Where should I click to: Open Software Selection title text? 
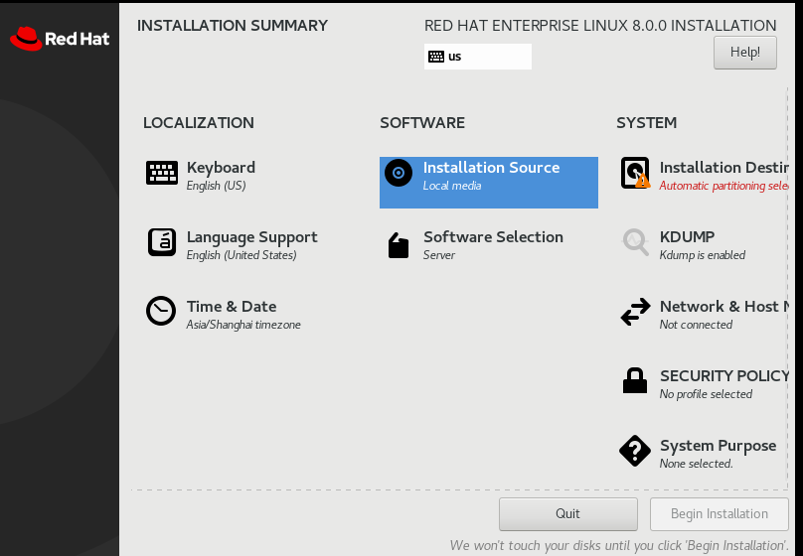493,237
